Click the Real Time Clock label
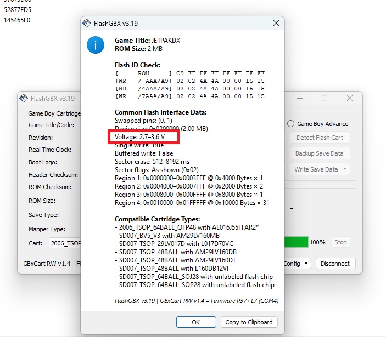 pos(50,150)
